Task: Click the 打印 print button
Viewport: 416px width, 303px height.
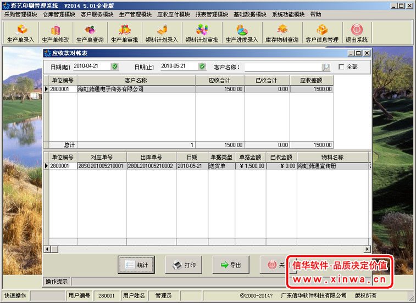Action: click(184, 265)
